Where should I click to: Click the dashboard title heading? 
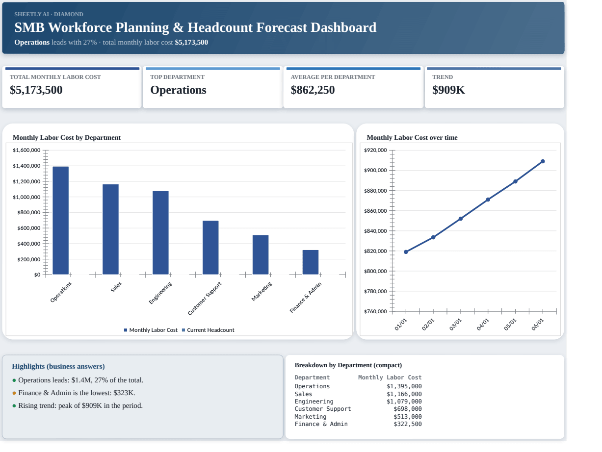pos(195,27)
